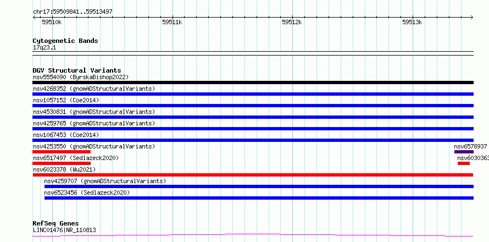
Task: Click the blue bar under nsv6523456
Action: tap(259, 198)
